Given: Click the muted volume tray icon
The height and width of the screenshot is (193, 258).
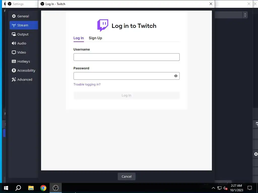Looking at the screenshot, I should click(x=225, y=188).
